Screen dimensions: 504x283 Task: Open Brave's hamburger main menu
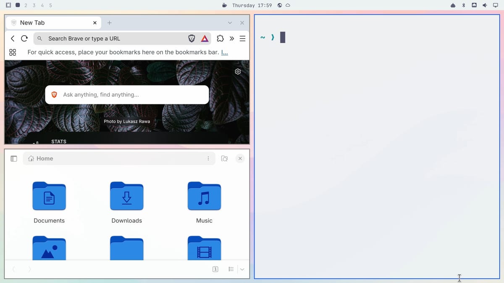pos(242,39)
